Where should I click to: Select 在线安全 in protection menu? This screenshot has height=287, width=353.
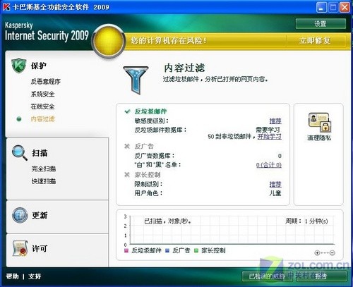[x=42, y=106]
